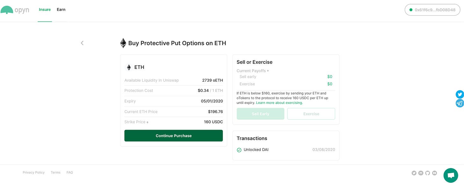Follow the Learn more about exercising link
This screenshot has height=183, width=464.
[279, 103]
